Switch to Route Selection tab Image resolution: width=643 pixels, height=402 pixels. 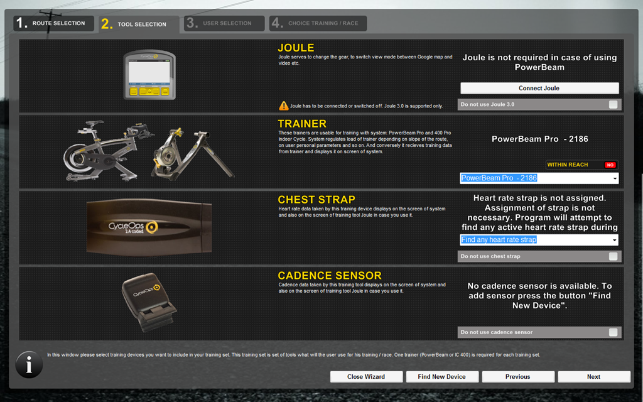click(x=54, y=23)
